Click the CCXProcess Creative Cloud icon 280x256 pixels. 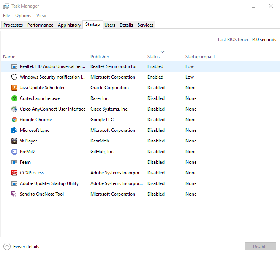(x=14, y=173)
